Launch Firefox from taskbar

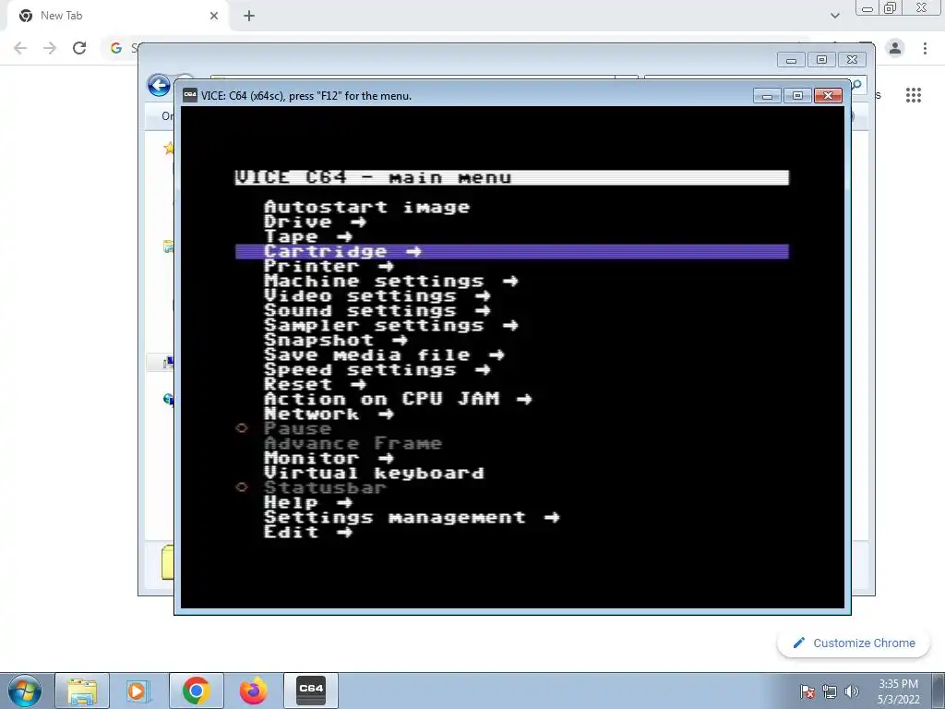[x=253, y=691]
